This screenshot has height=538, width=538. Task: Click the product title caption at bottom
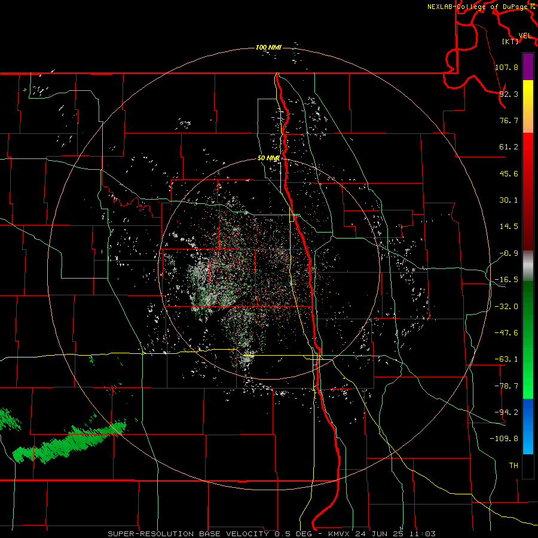[272, 534]
